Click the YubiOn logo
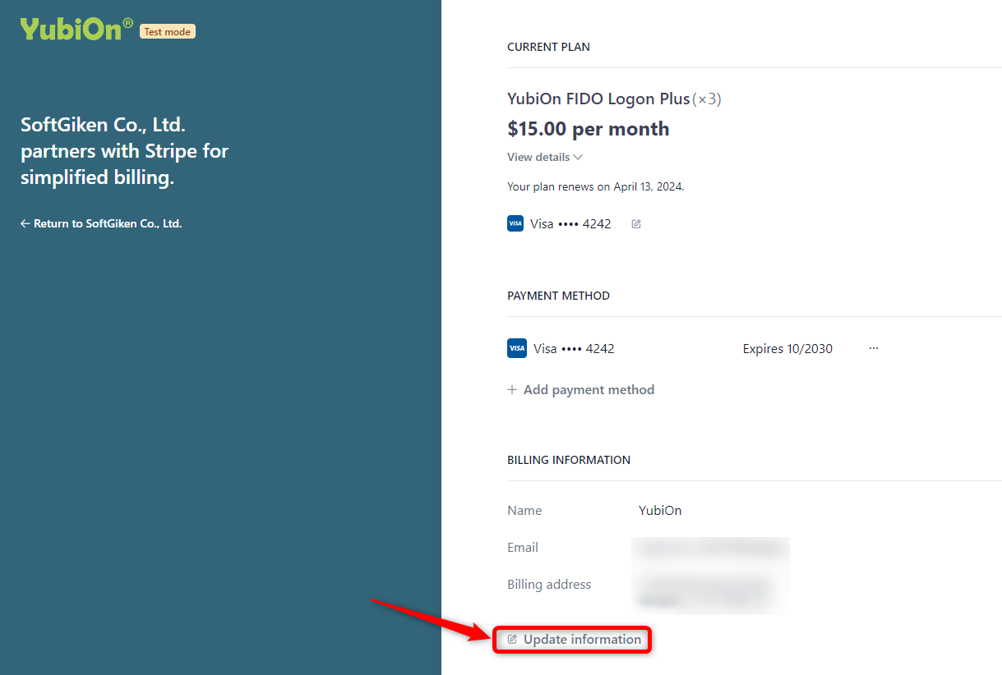Viewport: 1002px width, 675px height. (x=76, y=29)
